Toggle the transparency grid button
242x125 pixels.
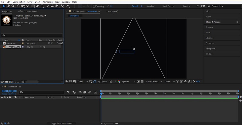(x=142, y=82)
